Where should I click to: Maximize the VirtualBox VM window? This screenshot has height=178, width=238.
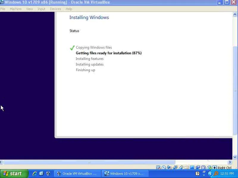227,2
